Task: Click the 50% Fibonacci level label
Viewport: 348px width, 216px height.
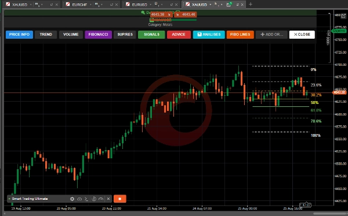Action: (314, 103)
